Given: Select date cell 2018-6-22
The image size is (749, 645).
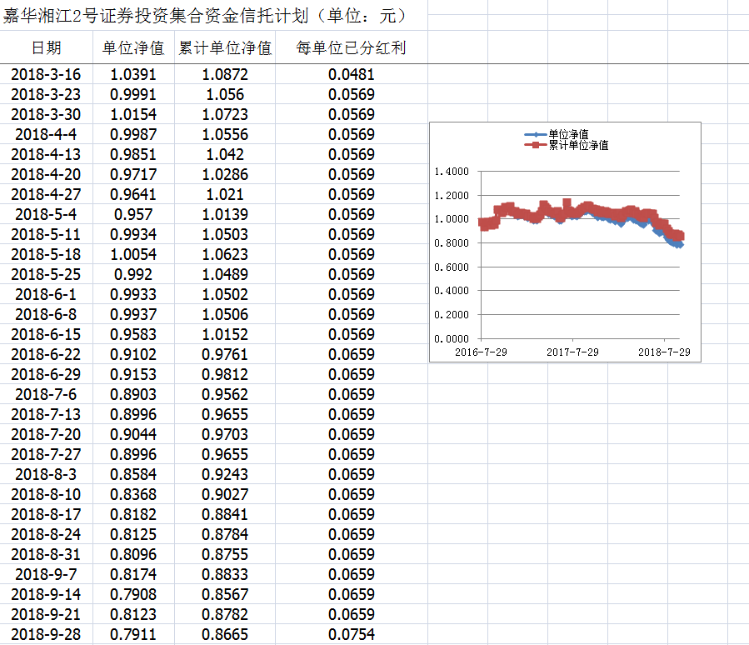Looking at the screenshot, I should coord(46,355).
